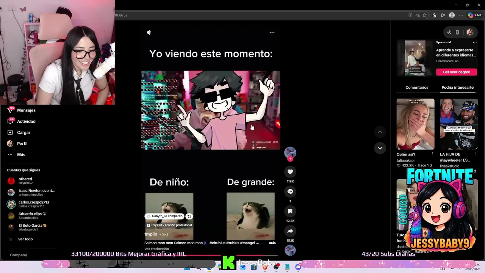Open the CapCut Edición profesional tag
This screenshot has width=485, height=273.
(169, 225)
